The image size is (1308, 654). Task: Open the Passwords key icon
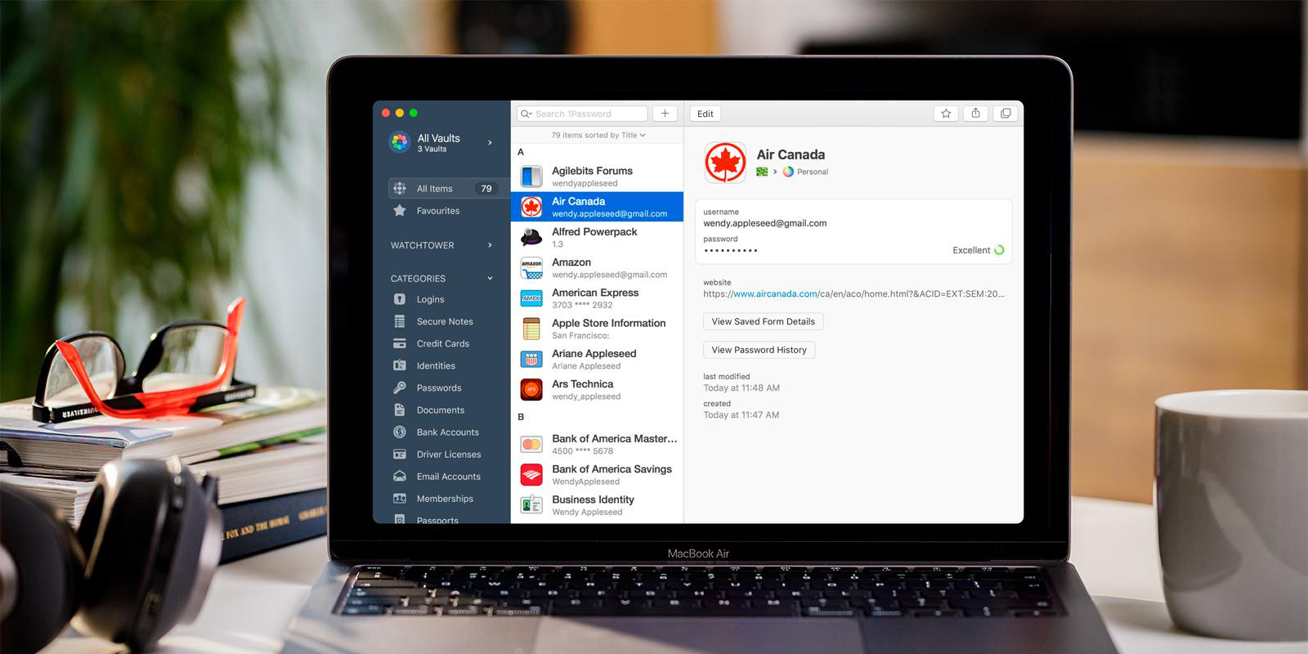click(x=400, y=387)
